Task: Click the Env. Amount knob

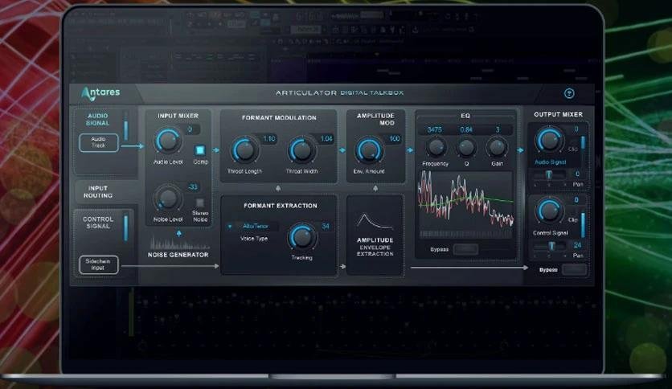Action: (x=368, y=149)
